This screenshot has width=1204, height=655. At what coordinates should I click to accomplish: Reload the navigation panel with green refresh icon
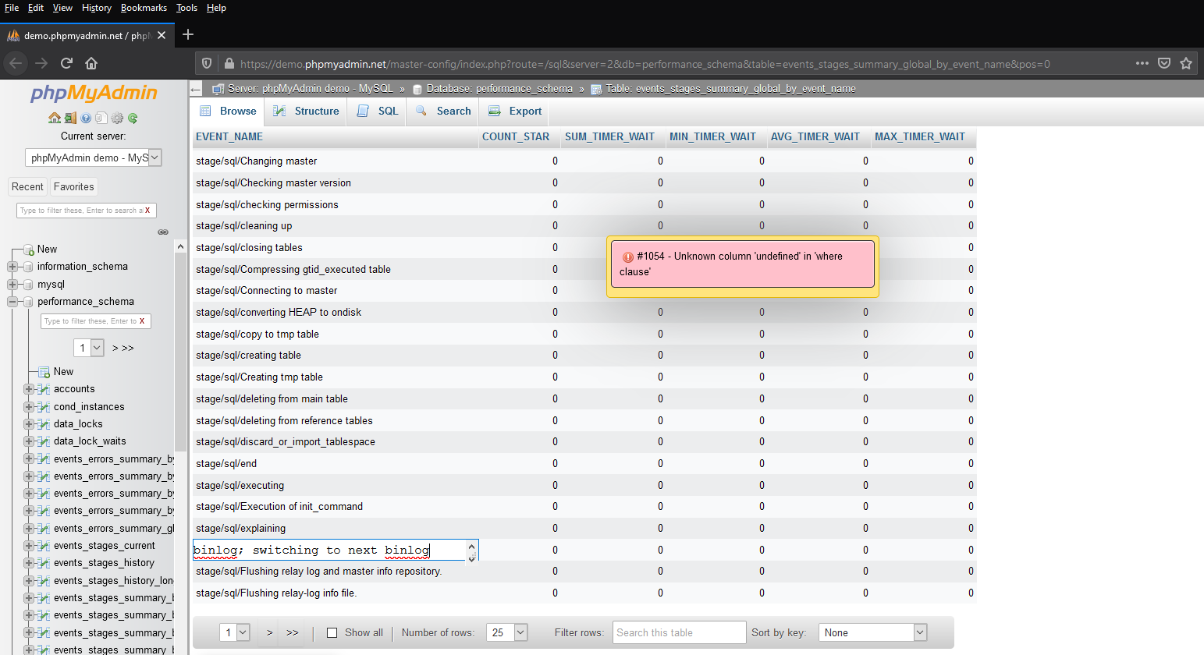tap(132, 118)
